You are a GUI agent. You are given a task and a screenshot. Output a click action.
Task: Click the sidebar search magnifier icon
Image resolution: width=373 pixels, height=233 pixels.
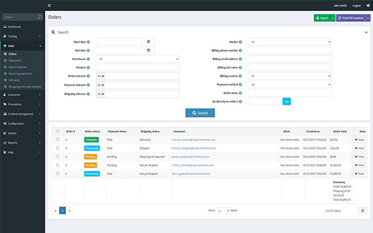click(x=40, y=17)
